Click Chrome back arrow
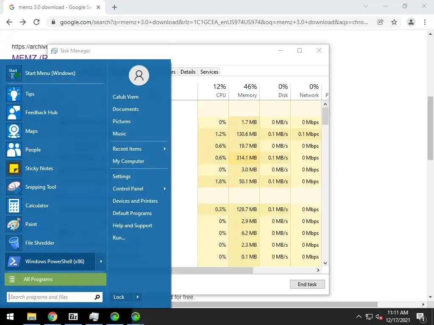The width and height of the screenshot is (434, 325). tap(9, 22)
